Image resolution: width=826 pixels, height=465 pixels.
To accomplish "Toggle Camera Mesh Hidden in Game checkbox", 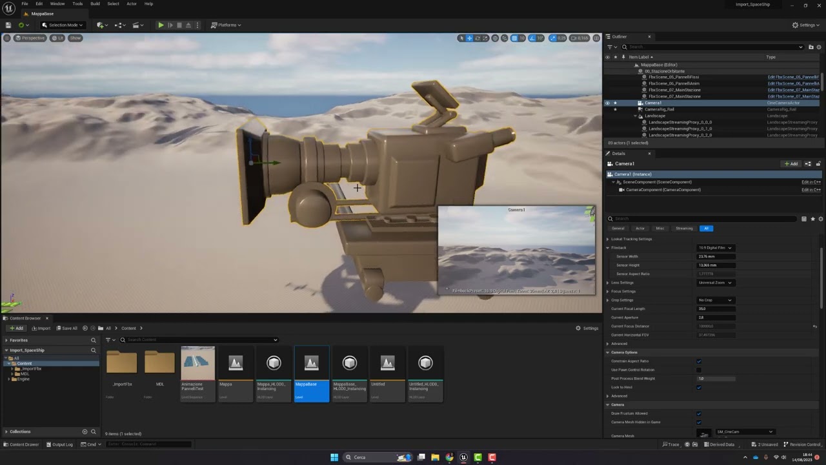I will (x=699, y=422).
